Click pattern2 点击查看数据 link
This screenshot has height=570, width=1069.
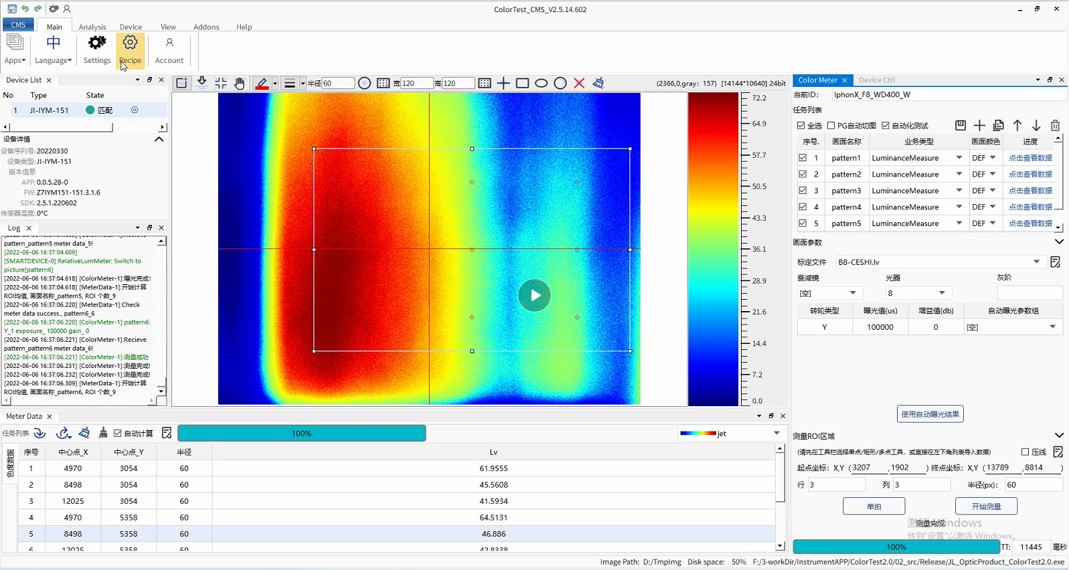coord(1030,174)
